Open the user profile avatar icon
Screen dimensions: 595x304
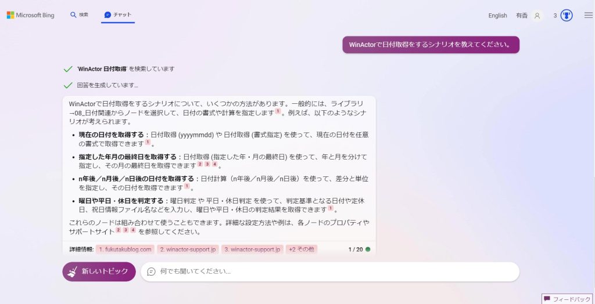pos(537,16)
